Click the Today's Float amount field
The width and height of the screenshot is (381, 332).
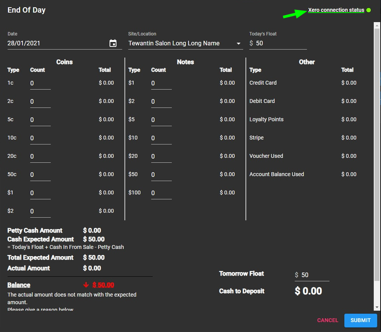pyautogui.click(x=280, y=43)
